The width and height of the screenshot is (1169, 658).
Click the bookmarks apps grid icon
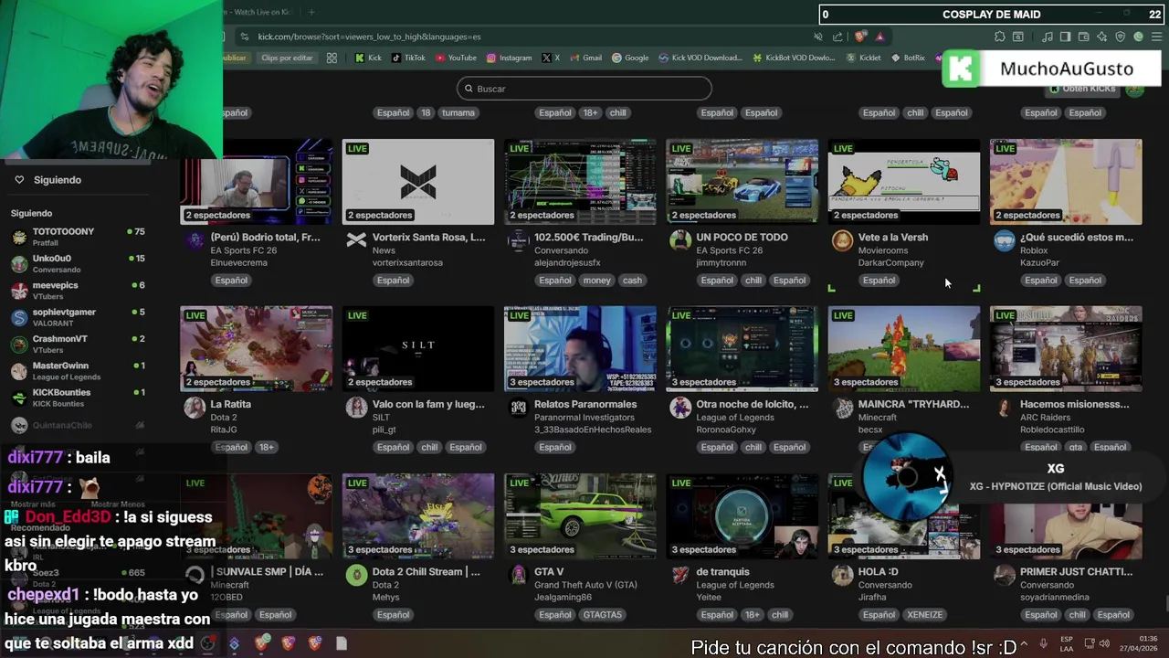pos(332,58)
